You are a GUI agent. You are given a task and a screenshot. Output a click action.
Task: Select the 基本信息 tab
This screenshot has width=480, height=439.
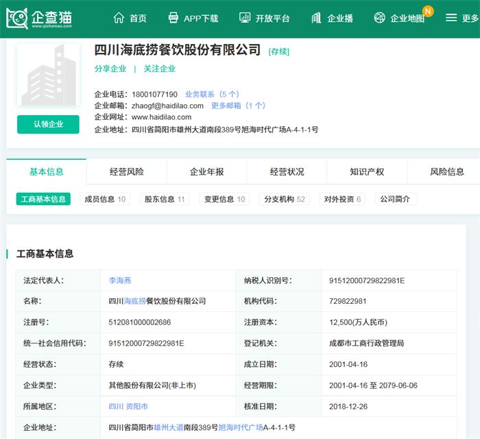pyautogui.click(x=46, y=171)
